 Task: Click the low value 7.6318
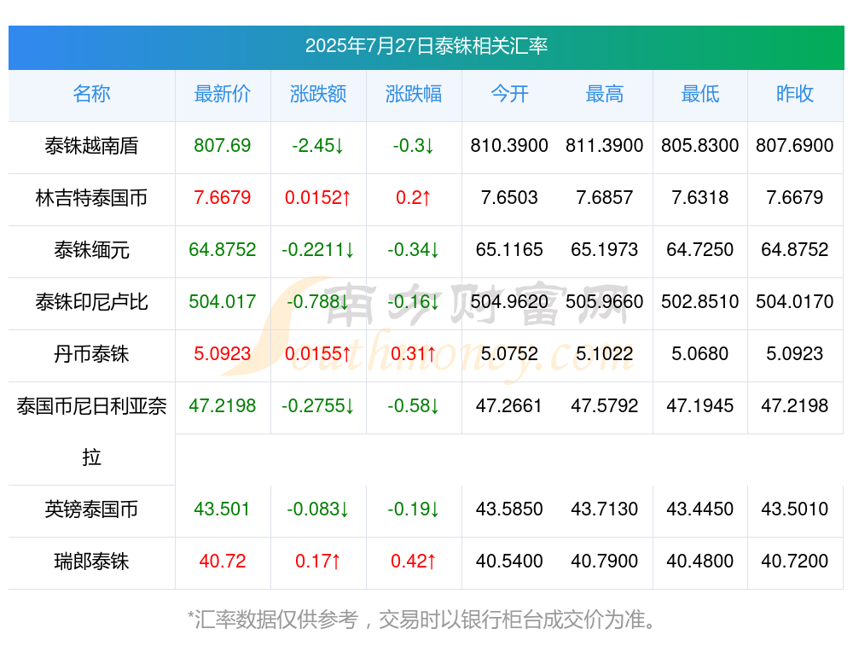(700, 198)
